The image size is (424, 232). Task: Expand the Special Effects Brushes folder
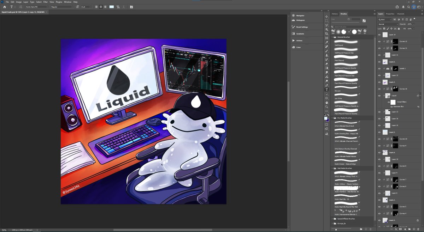point(332,219)
